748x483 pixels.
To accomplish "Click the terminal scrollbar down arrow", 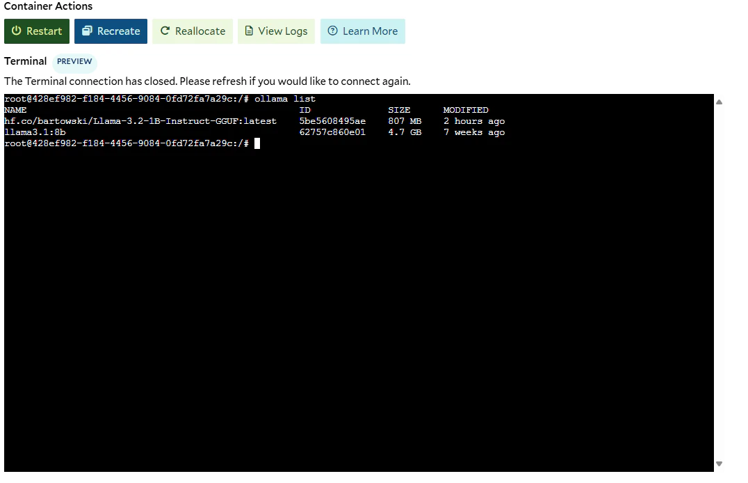I will 719,464.
